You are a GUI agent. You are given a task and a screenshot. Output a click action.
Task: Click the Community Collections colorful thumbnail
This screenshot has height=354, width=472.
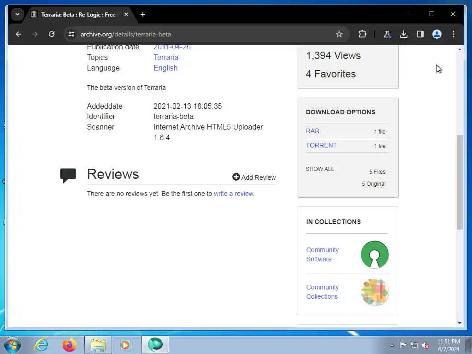point(375,292)
